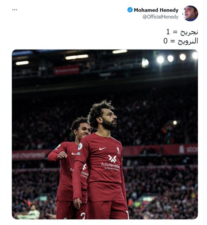
Task: Open the three-dot more options menu
Action: tap(15, 10)
